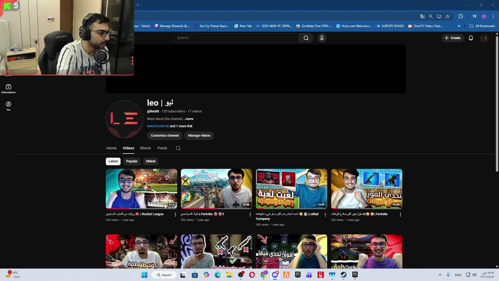Image resolution: width=499 pixels, height=281 pixels.
Task: Open the volume icon in system tray
Action: point(474,275)
